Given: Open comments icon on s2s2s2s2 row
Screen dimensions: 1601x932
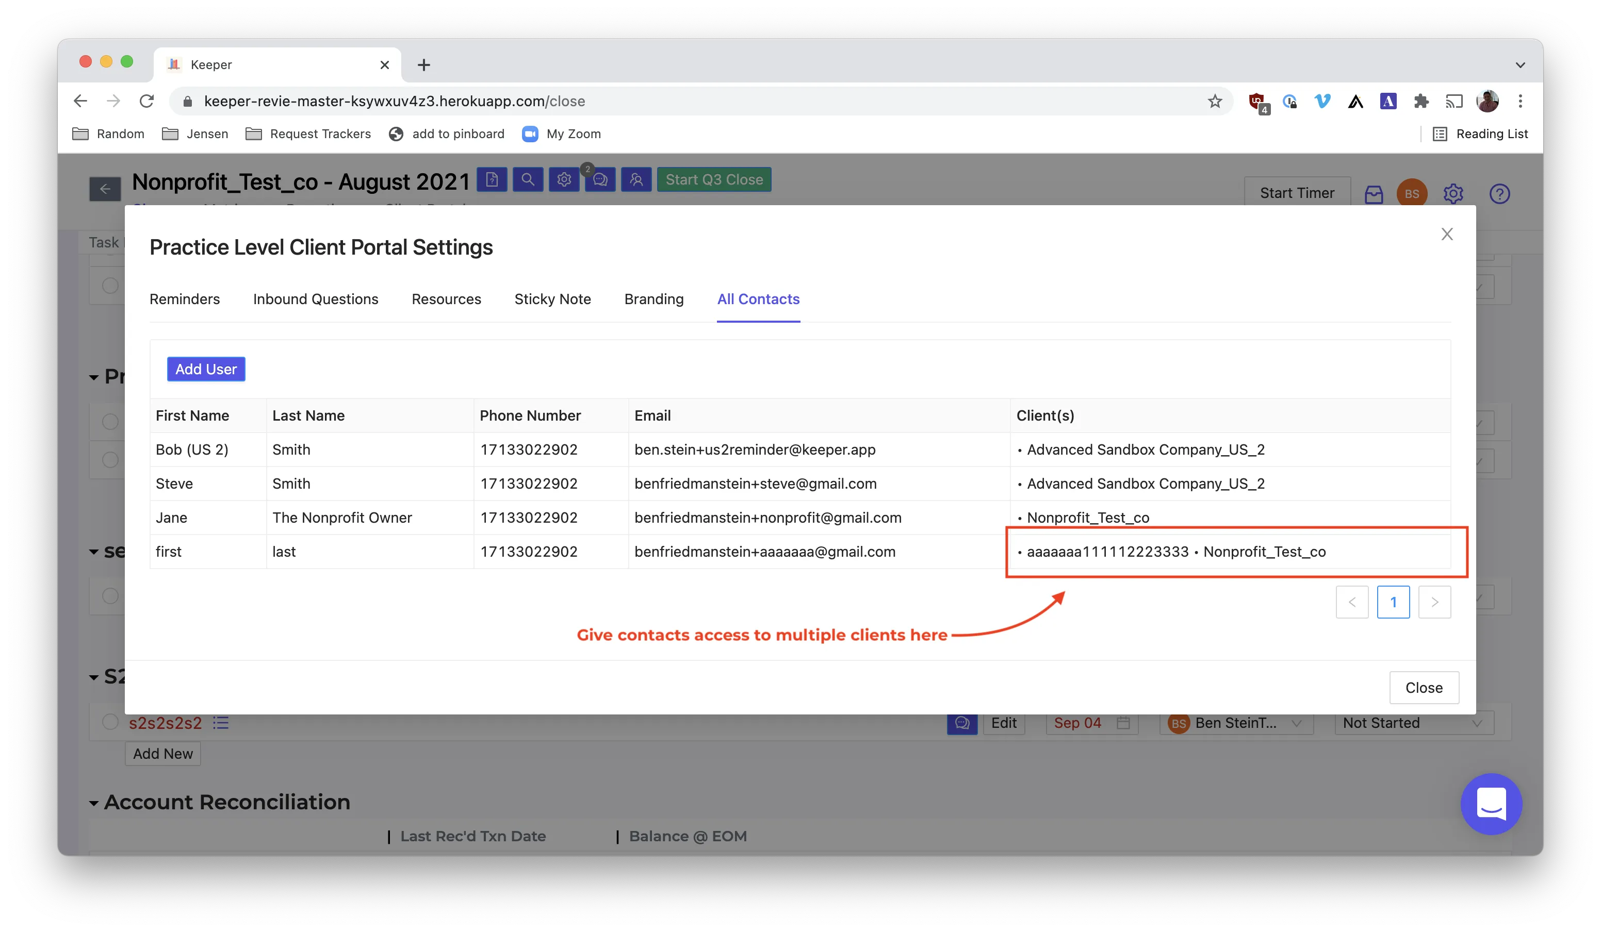Looking at the screenshot, I should pos(962,723).
